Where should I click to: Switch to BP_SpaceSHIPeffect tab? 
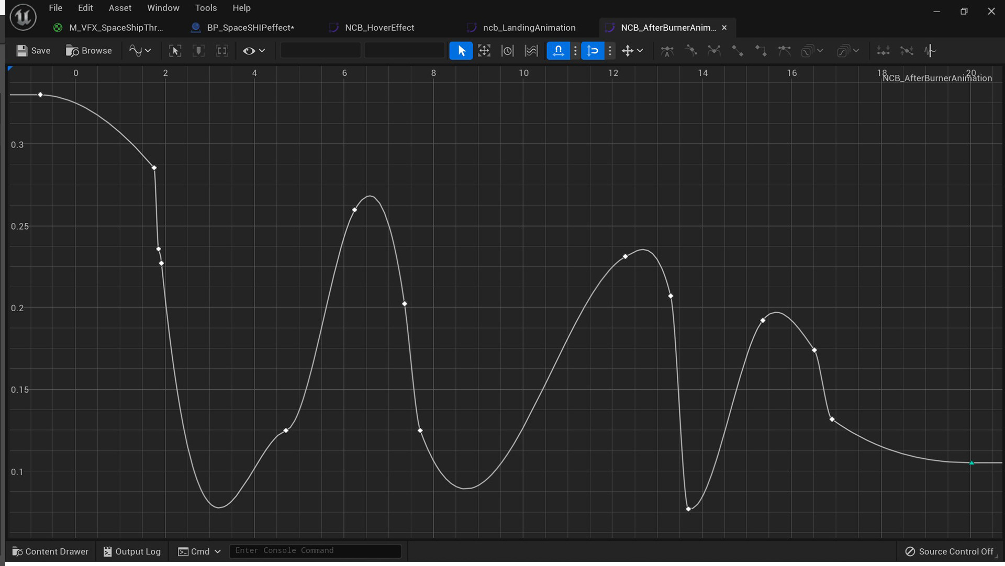243,28
